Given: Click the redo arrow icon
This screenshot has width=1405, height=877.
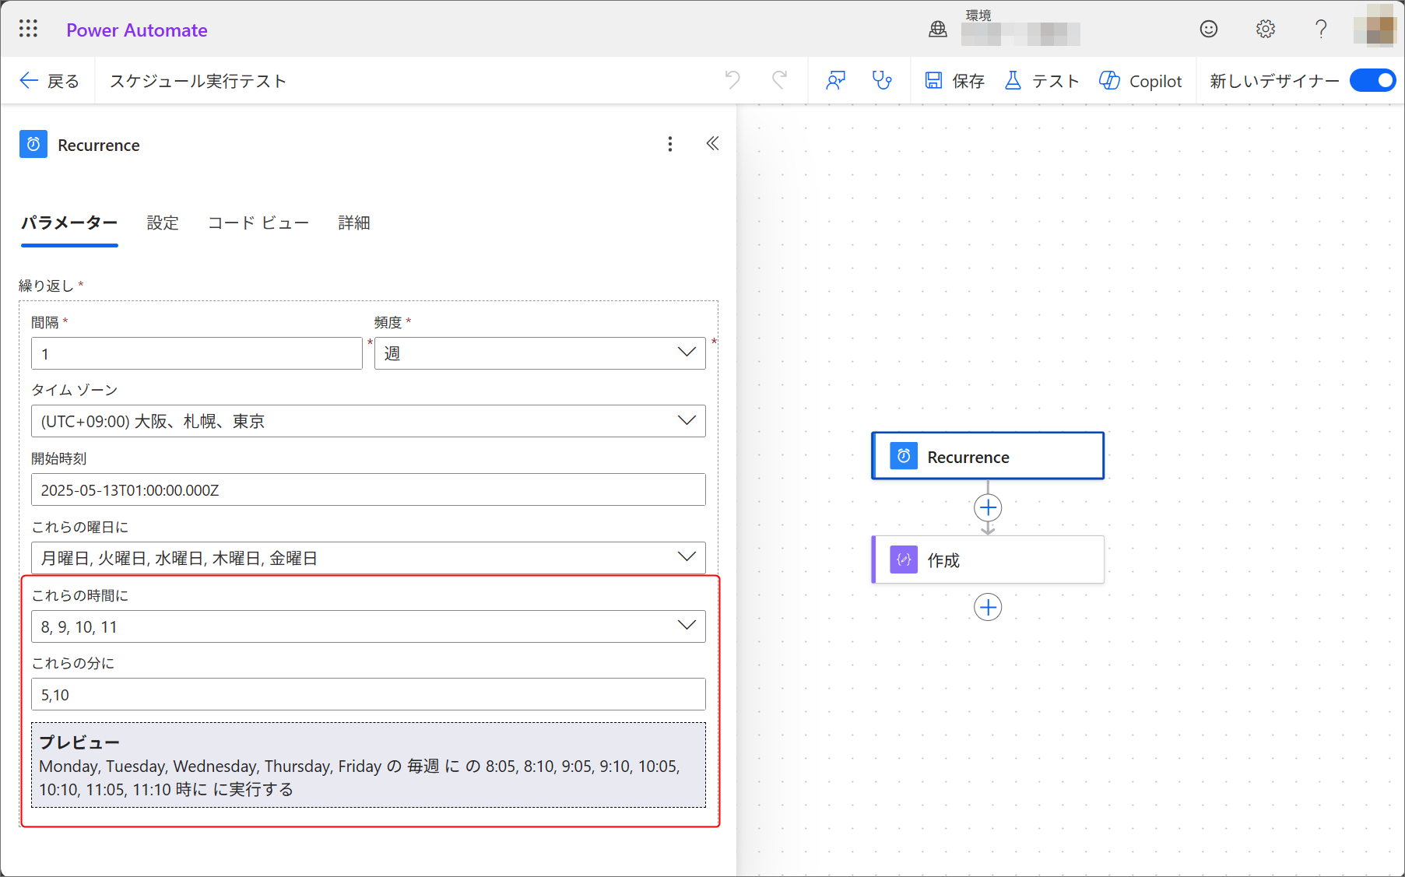Looking at the screenshot, I should coord(779,80).
